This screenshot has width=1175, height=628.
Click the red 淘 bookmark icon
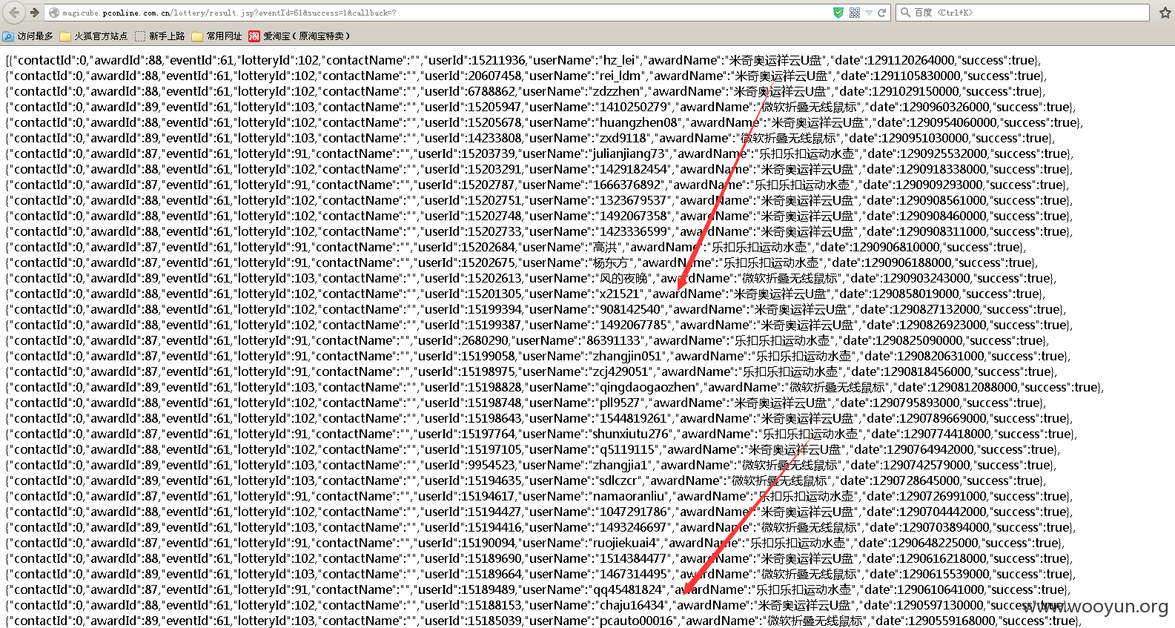pos(254,36)
